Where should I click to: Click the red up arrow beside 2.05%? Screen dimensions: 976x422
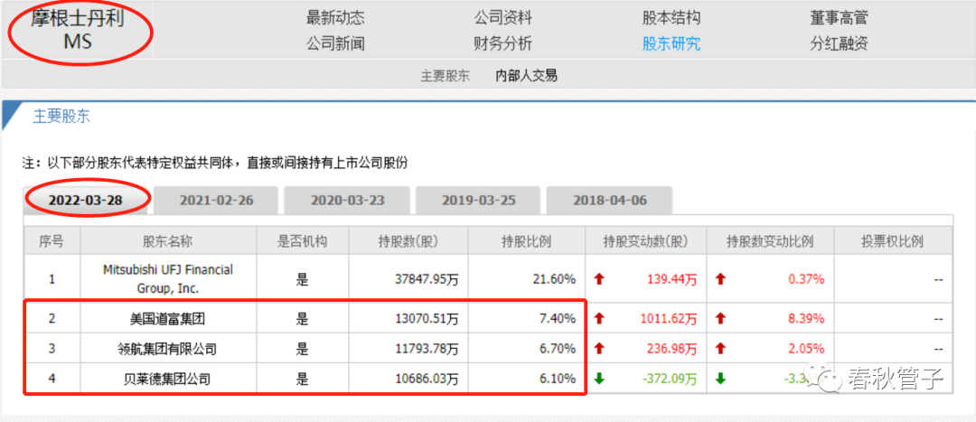point(721,349)
